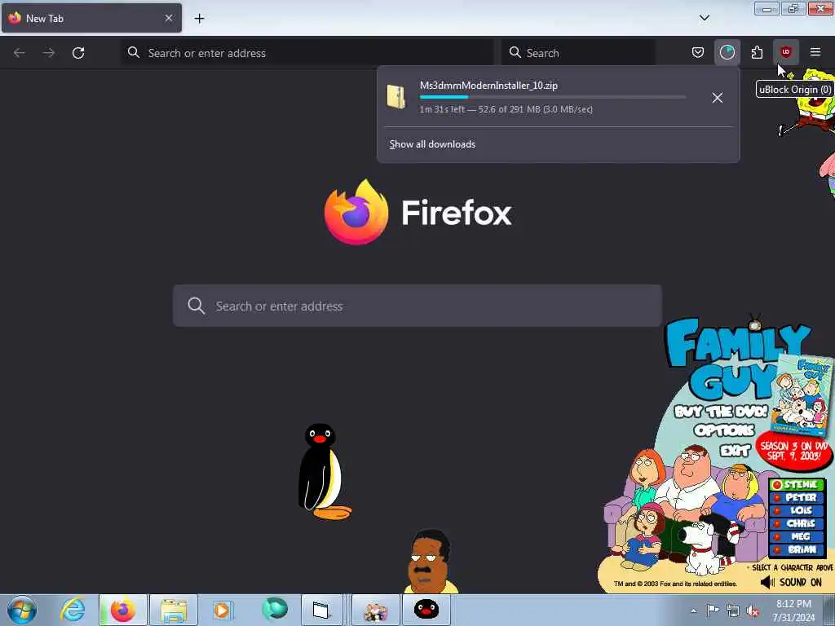This screenshot has height=626, width=835.
Task: Select Chris character option
Action: (797, 523)
